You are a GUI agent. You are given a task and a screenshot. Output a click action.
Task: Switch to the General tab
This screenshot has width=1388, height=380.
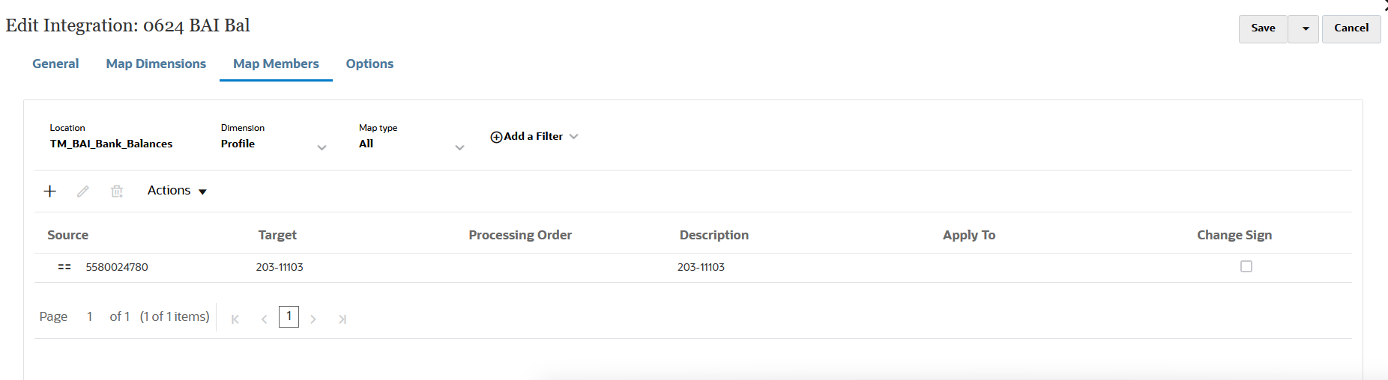(55, 64)
